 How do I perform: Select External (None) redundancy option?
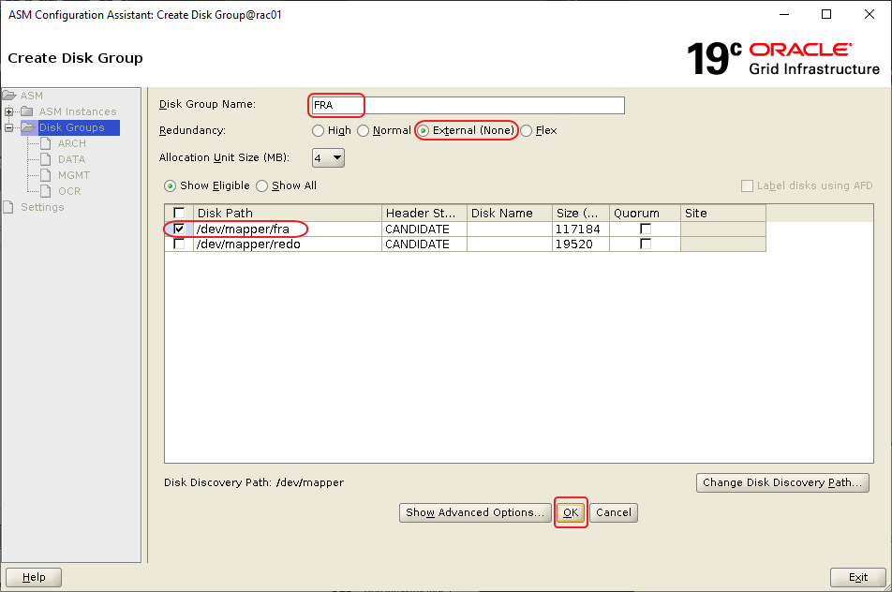pos(424,131)
